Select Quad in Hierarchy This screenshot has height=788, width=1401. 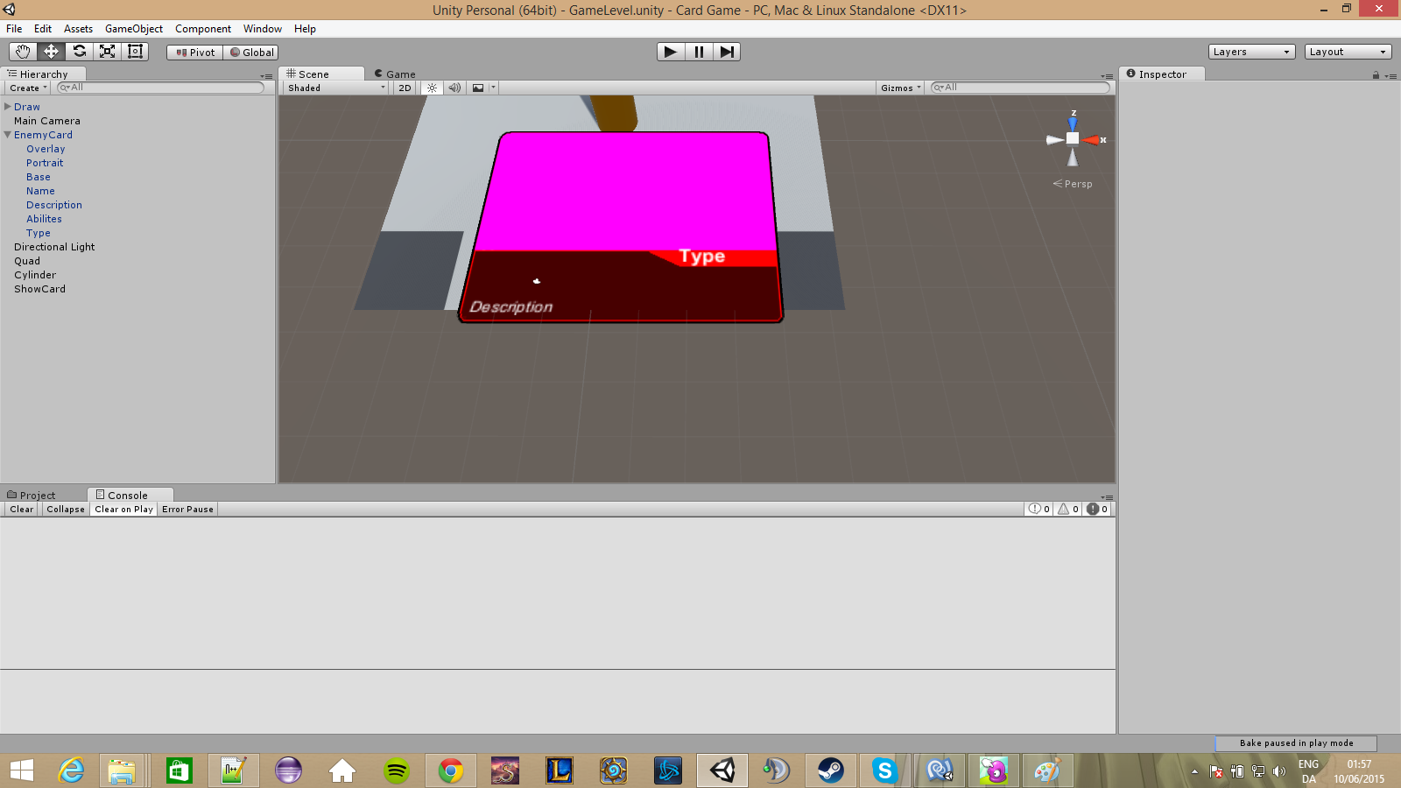(x=27, y=261)
